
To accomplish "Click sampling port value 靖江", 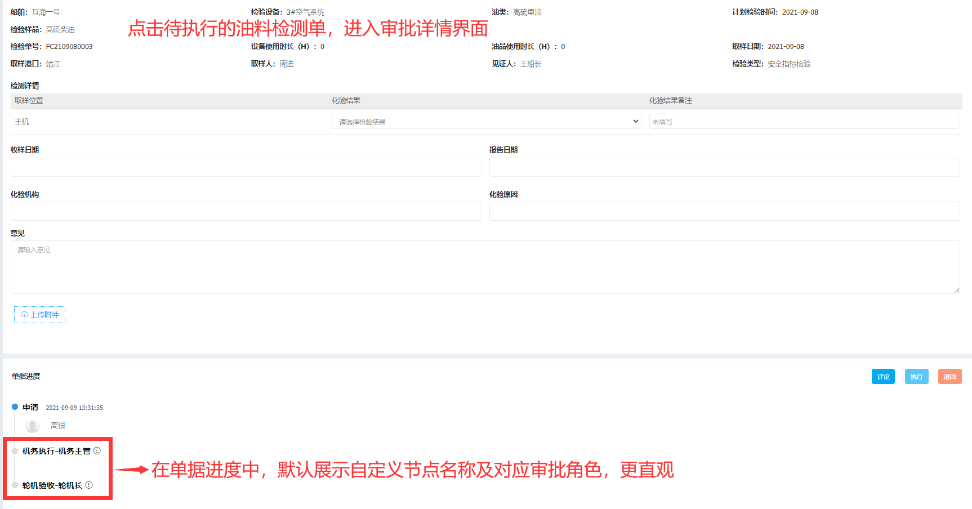I will pyautogui.click(x=53, y=64).
